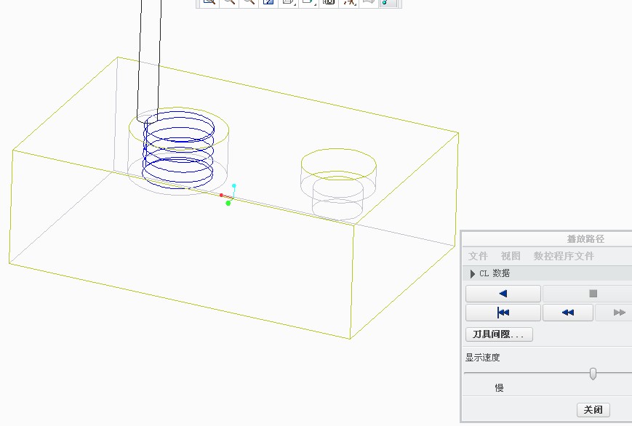Open the 数控程序文件 menu

[564, 256]
